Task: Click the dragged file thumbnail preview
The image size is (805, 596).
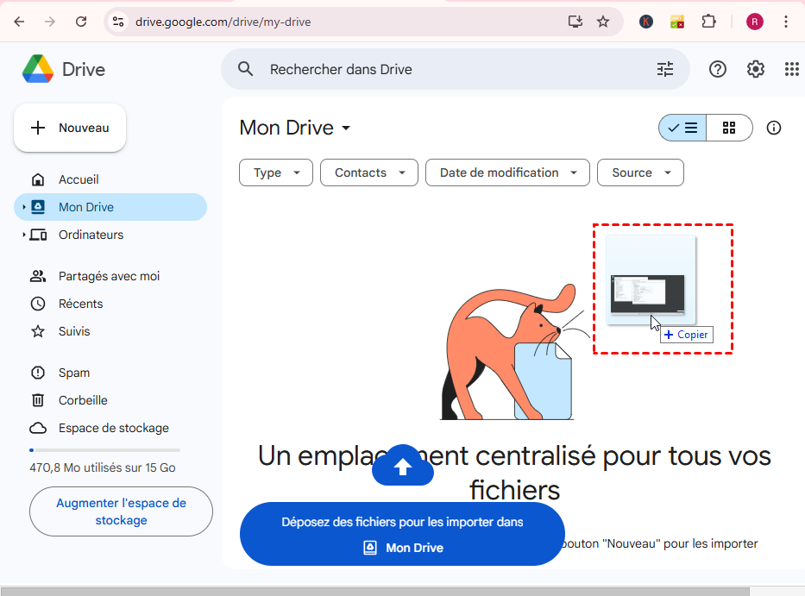Action: click(651, 279)
